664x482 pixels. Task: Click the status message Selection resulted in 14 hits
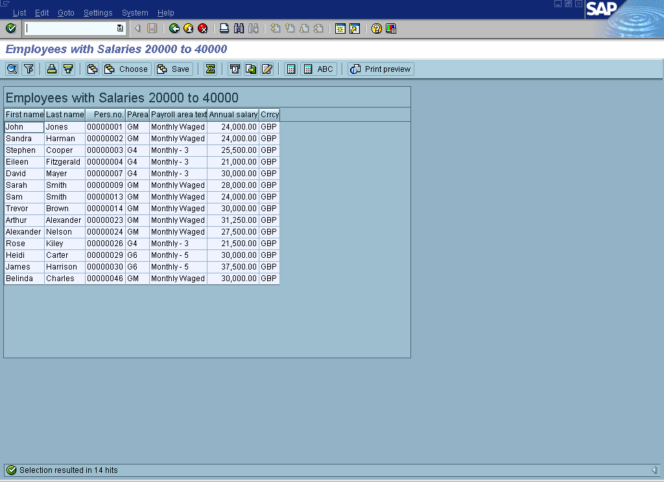pyautogui.click(x=69, y=470)
